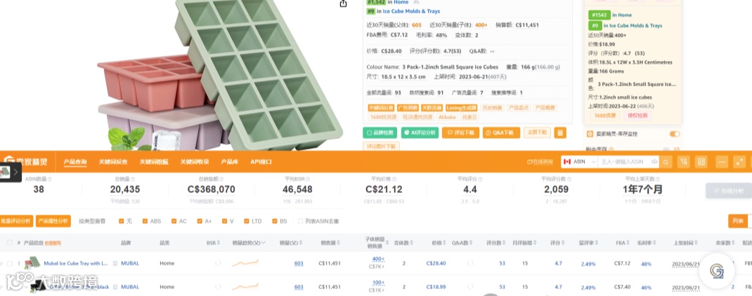Viewport: 752px width, 296px height.
Task: Open the calculator icon button beside 主图下载
Action: click(559, 133)
